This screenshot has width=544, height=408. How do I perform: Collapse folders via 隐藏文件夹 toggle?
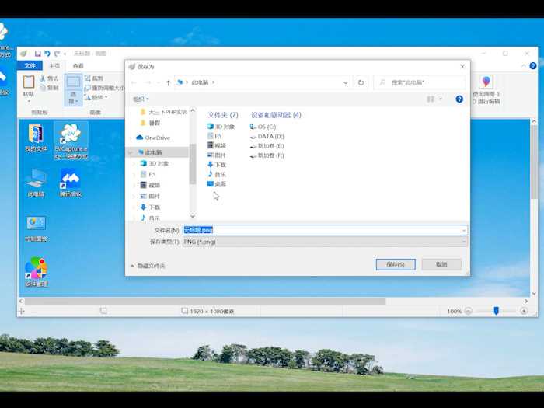[147, 266]
